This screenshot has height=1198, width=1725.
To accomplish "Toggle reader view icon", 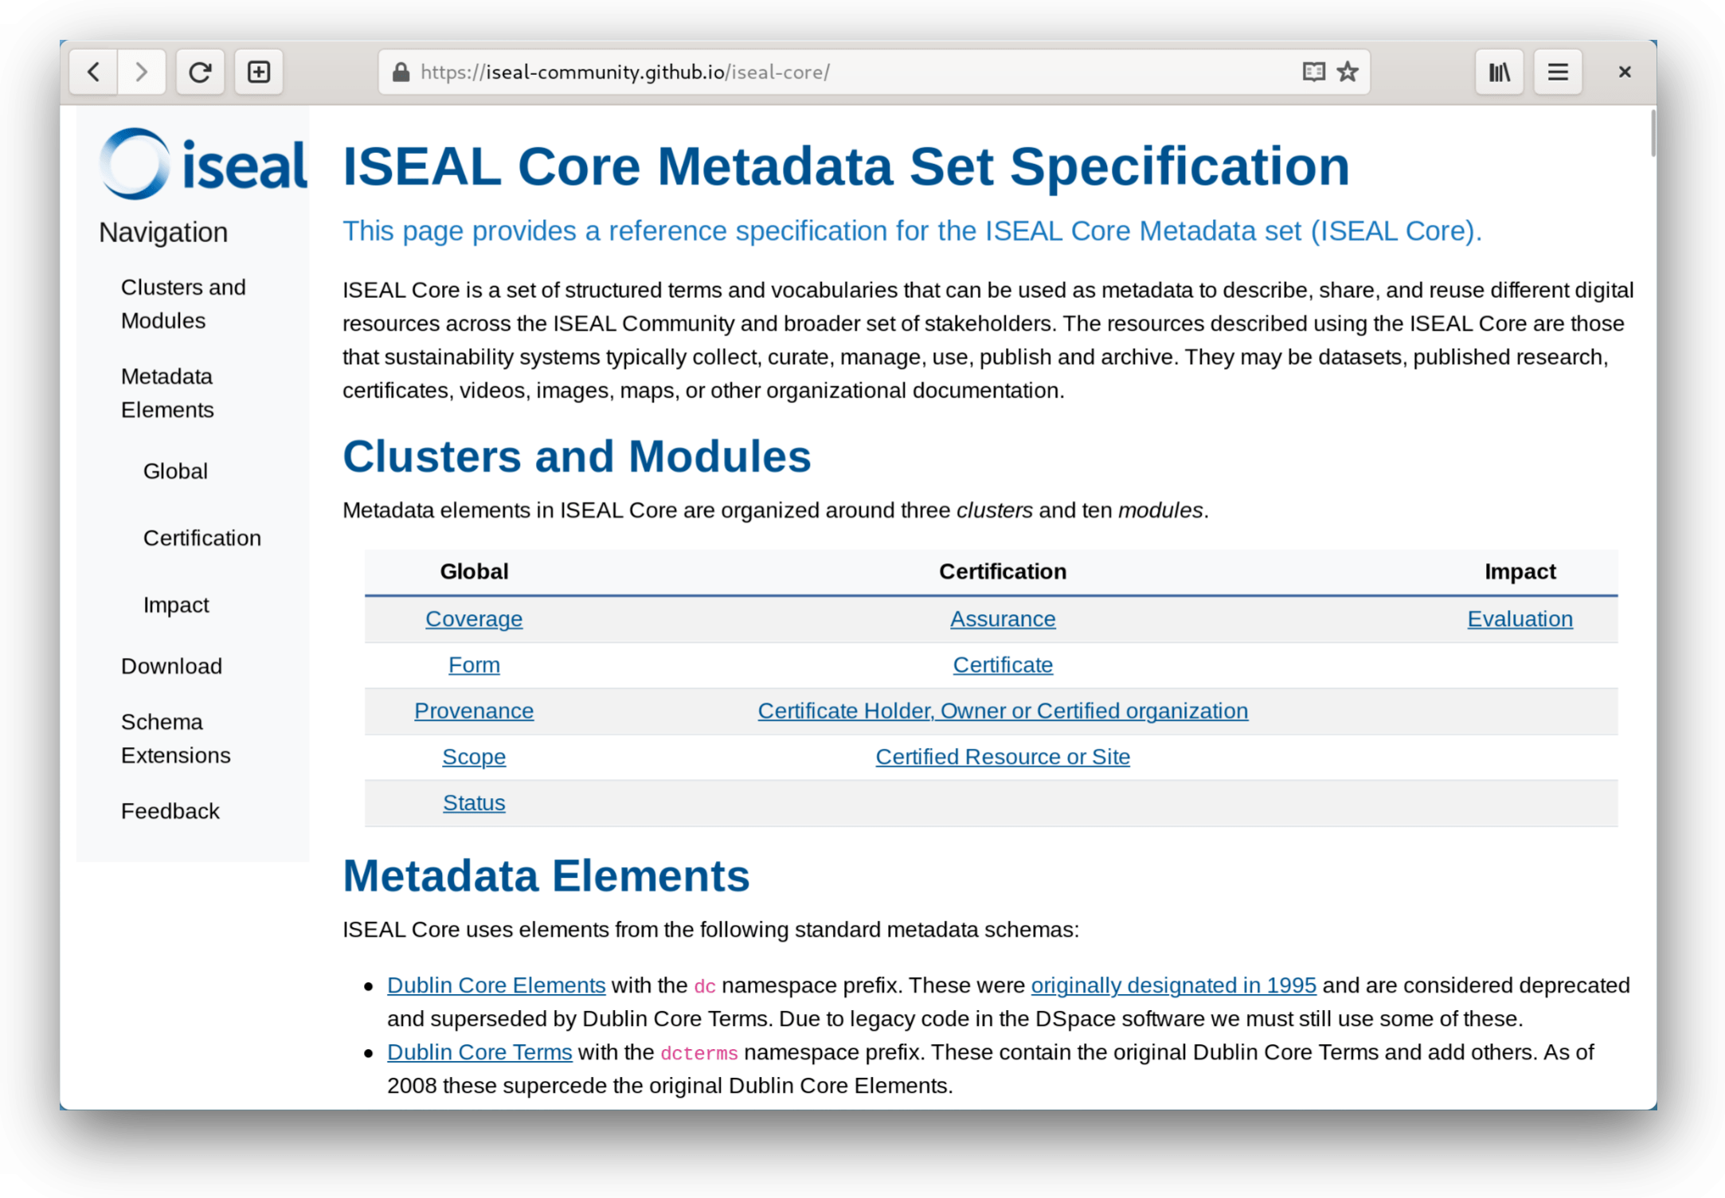I will click(x=1314, y=72).
